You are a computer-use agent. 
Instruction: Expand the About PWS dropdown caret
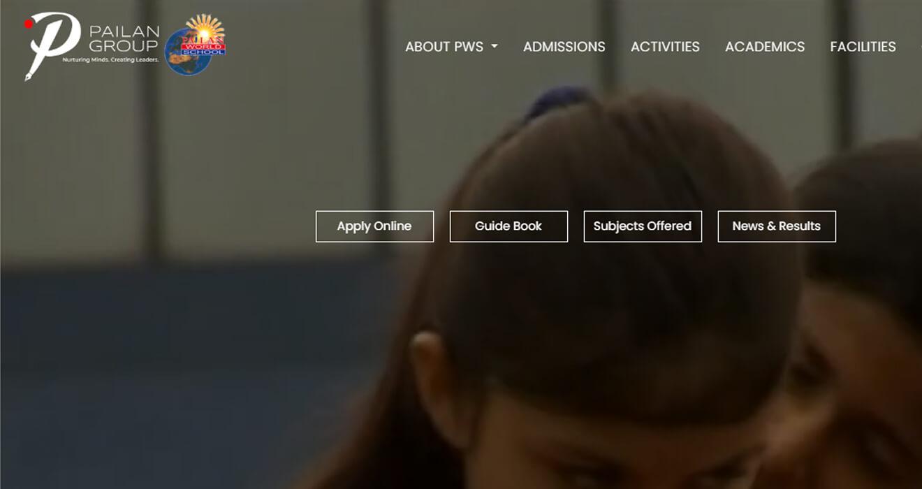495,47
